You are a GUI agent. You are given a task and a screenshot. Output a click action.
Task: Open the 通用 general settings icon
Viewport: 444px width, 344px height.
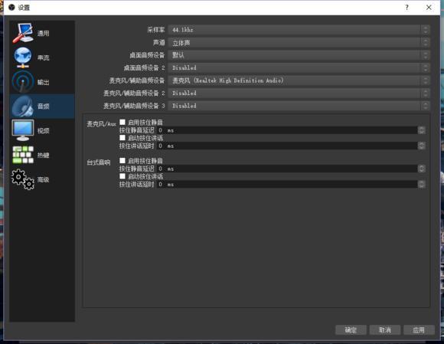pos(23,33)
